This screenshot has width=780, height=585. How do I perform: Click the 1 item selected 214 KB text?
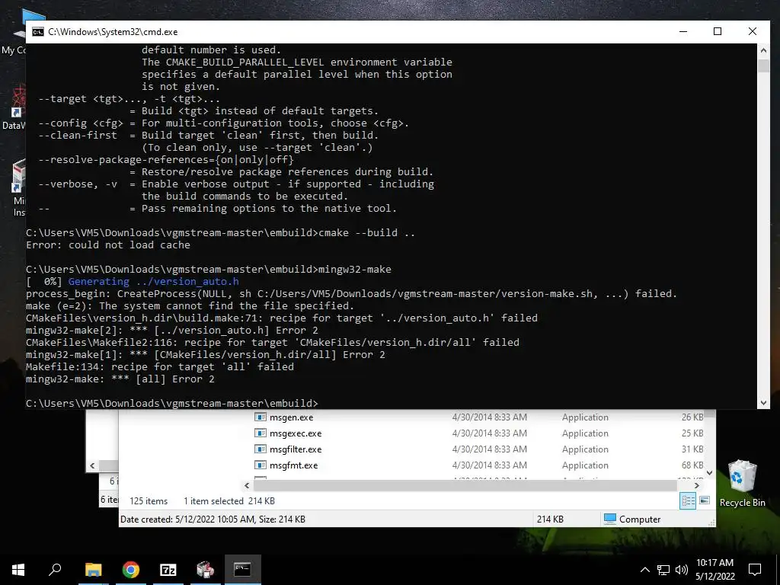click(229, 501)
